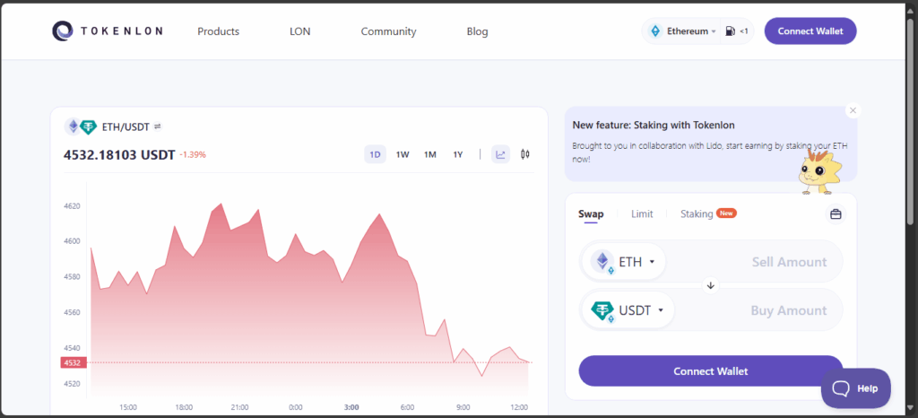Click the gas pump fee icon
Image resolution: width=918 pixels, height=418 pixels.
731,31
